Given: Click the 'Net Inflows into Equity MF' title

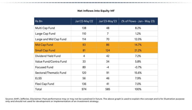Looking at the screenshot, I should pos(96,11).
